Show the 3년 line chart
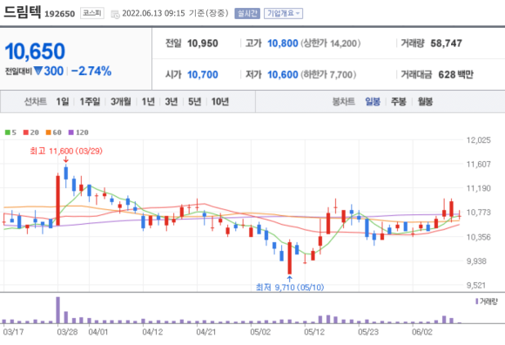 (x=172, y=102)
